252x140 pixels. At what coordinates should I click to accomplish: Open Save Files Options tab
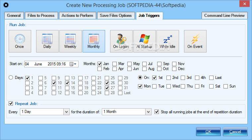116,16
